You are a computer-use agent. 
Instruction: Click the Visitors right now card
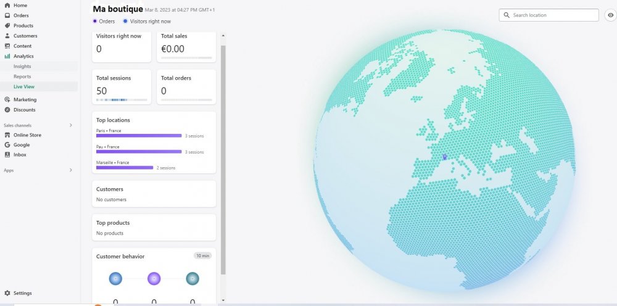122,47
